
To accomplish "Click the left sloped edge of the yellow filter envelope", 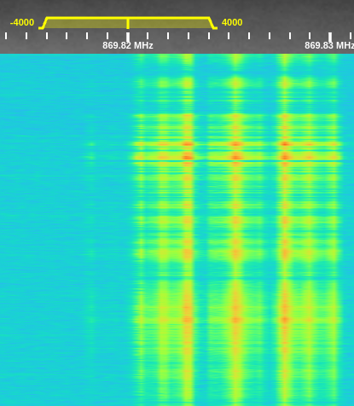I will coord(44,23).
